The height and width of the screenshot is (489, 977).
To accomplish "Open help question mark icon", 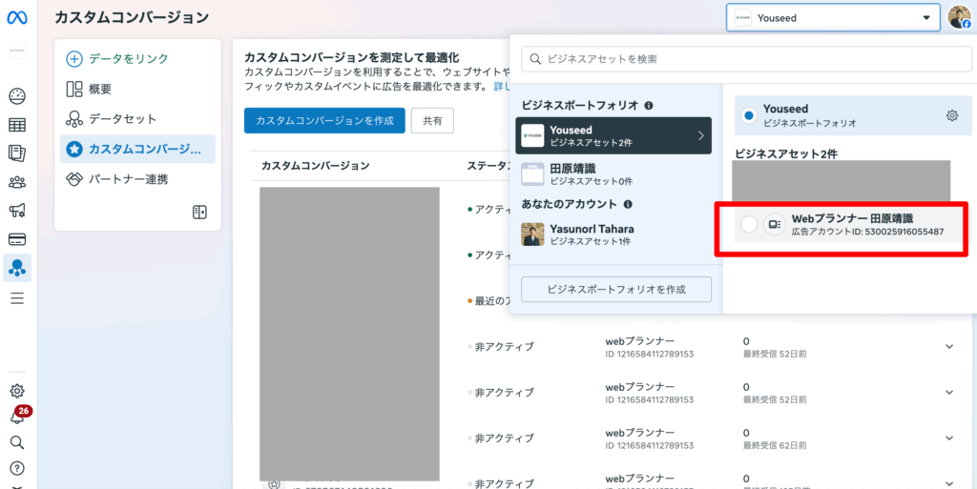I will coord(17,468).
